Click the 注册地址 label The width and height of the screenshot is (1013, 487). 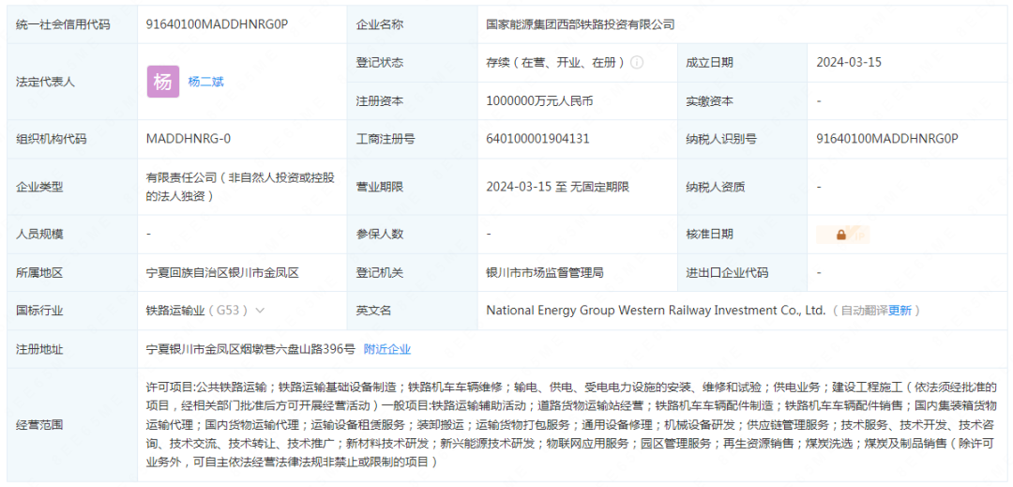click(x=39, y=349)
